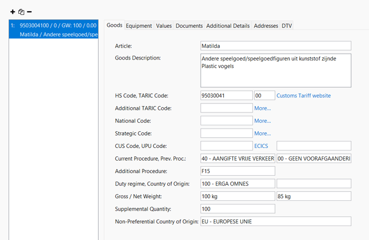The height and width of the screenshot is (240, 369).
Task: Open the ECICS link
Action: [x=261, y=146]
